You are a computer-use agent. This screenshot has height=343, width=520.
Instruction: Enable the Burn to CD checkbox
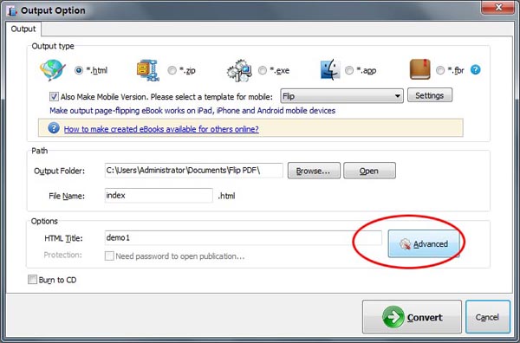[32, 280]
